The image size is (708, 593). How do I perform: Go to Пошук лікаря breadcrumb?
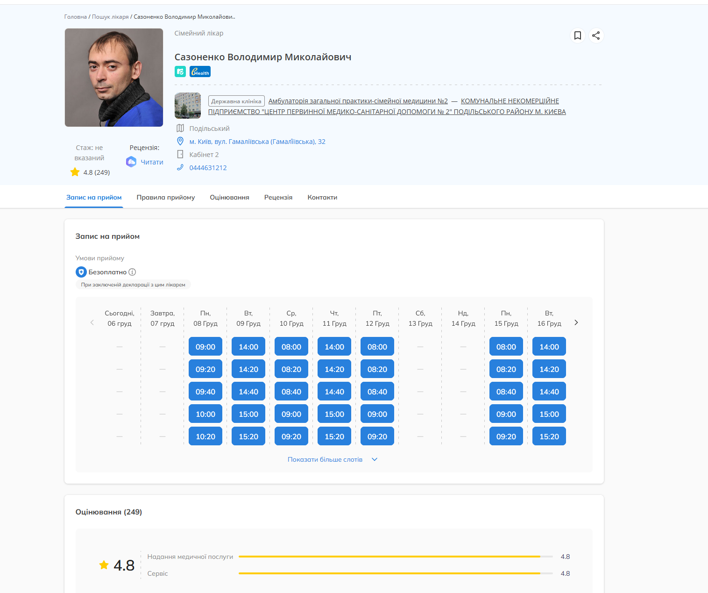110,17
